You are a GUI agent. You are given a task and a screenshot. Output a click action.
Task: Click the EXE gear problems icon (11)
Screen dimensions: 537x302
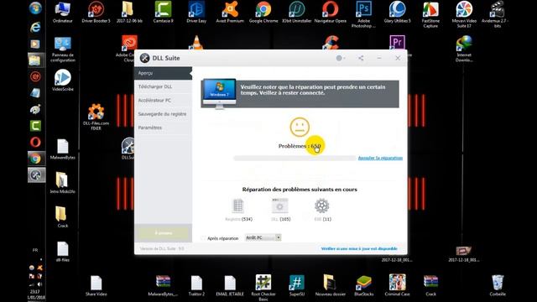coord(322,206)
